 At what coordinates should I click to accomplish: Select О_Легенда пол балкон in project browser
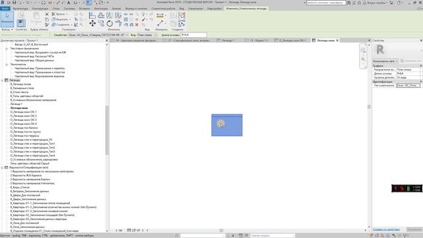(24, 128)
